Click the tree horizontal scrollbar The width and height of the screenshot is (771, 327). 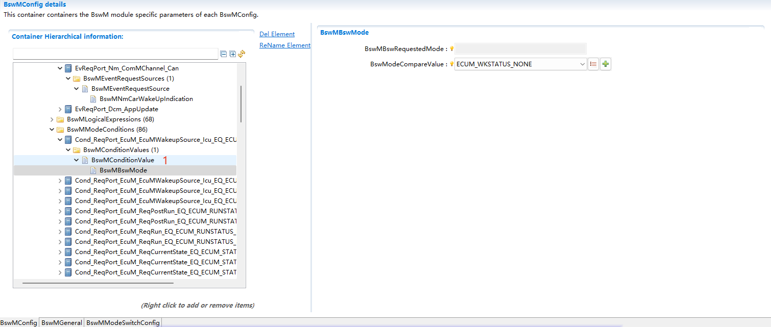(x=98, y=283)
